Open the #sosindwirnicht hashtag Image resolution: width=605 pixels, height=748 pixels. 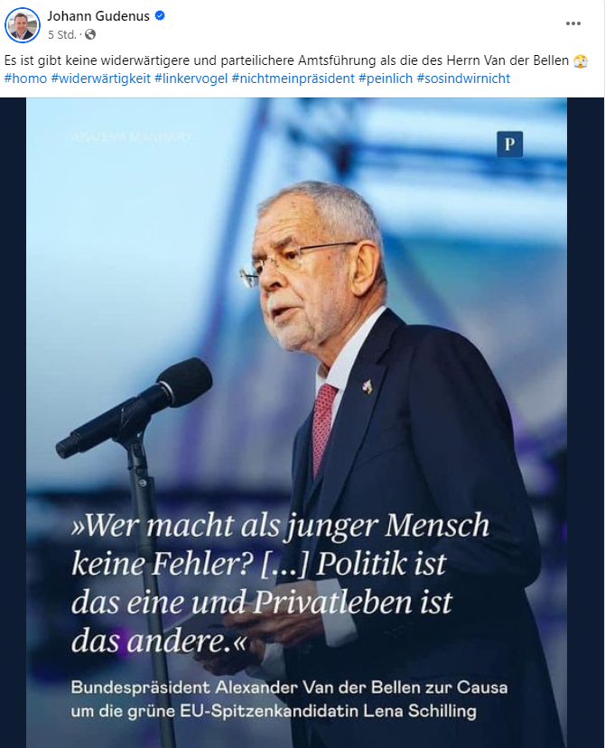[463, 78]
